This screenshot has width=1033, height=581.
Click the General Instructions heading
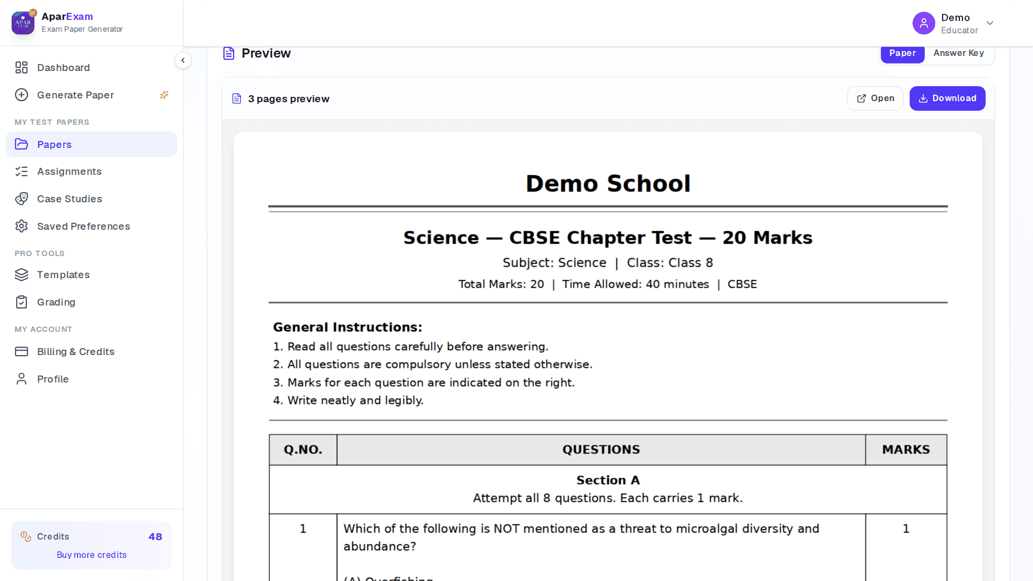[348, 327]
